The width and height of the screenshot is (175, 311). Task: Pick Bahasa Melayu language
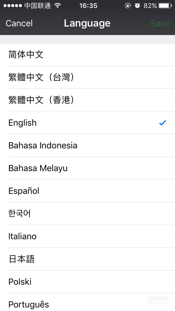(87, 168)
